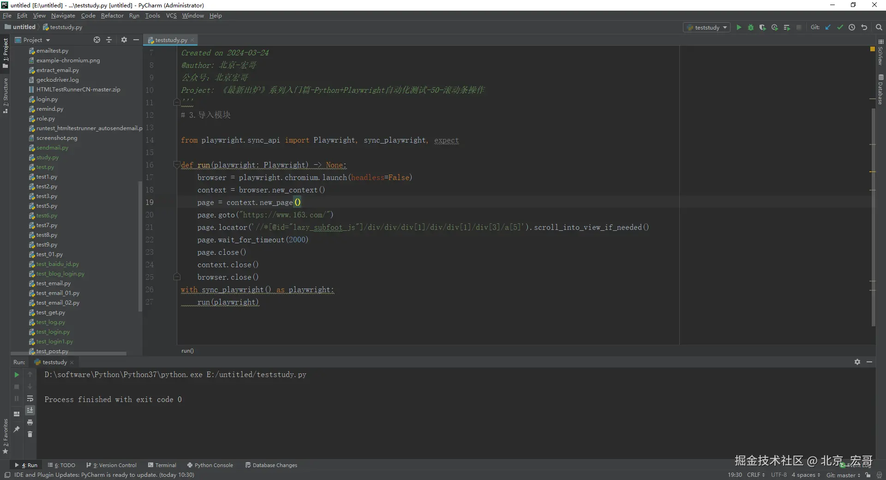Open Search Everywhere magnifier icon

[x=879, y=28]
